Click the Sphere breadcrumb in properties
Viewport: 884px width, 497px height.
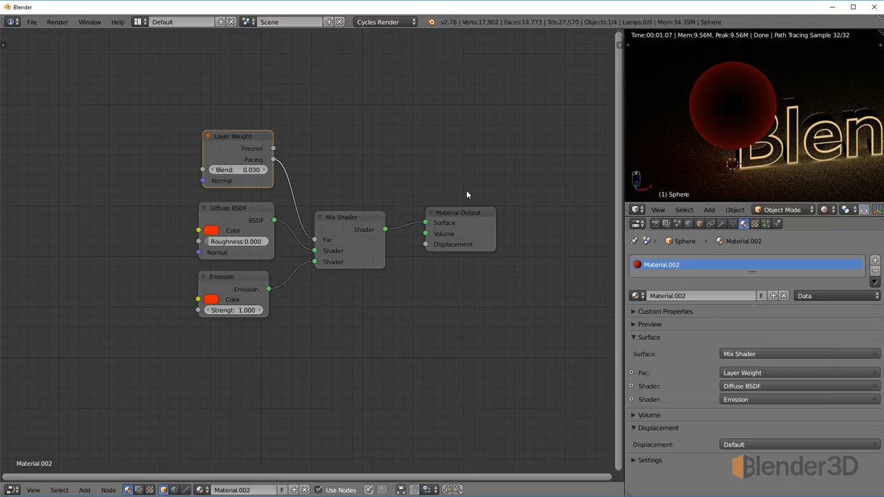tap(680, 241)
